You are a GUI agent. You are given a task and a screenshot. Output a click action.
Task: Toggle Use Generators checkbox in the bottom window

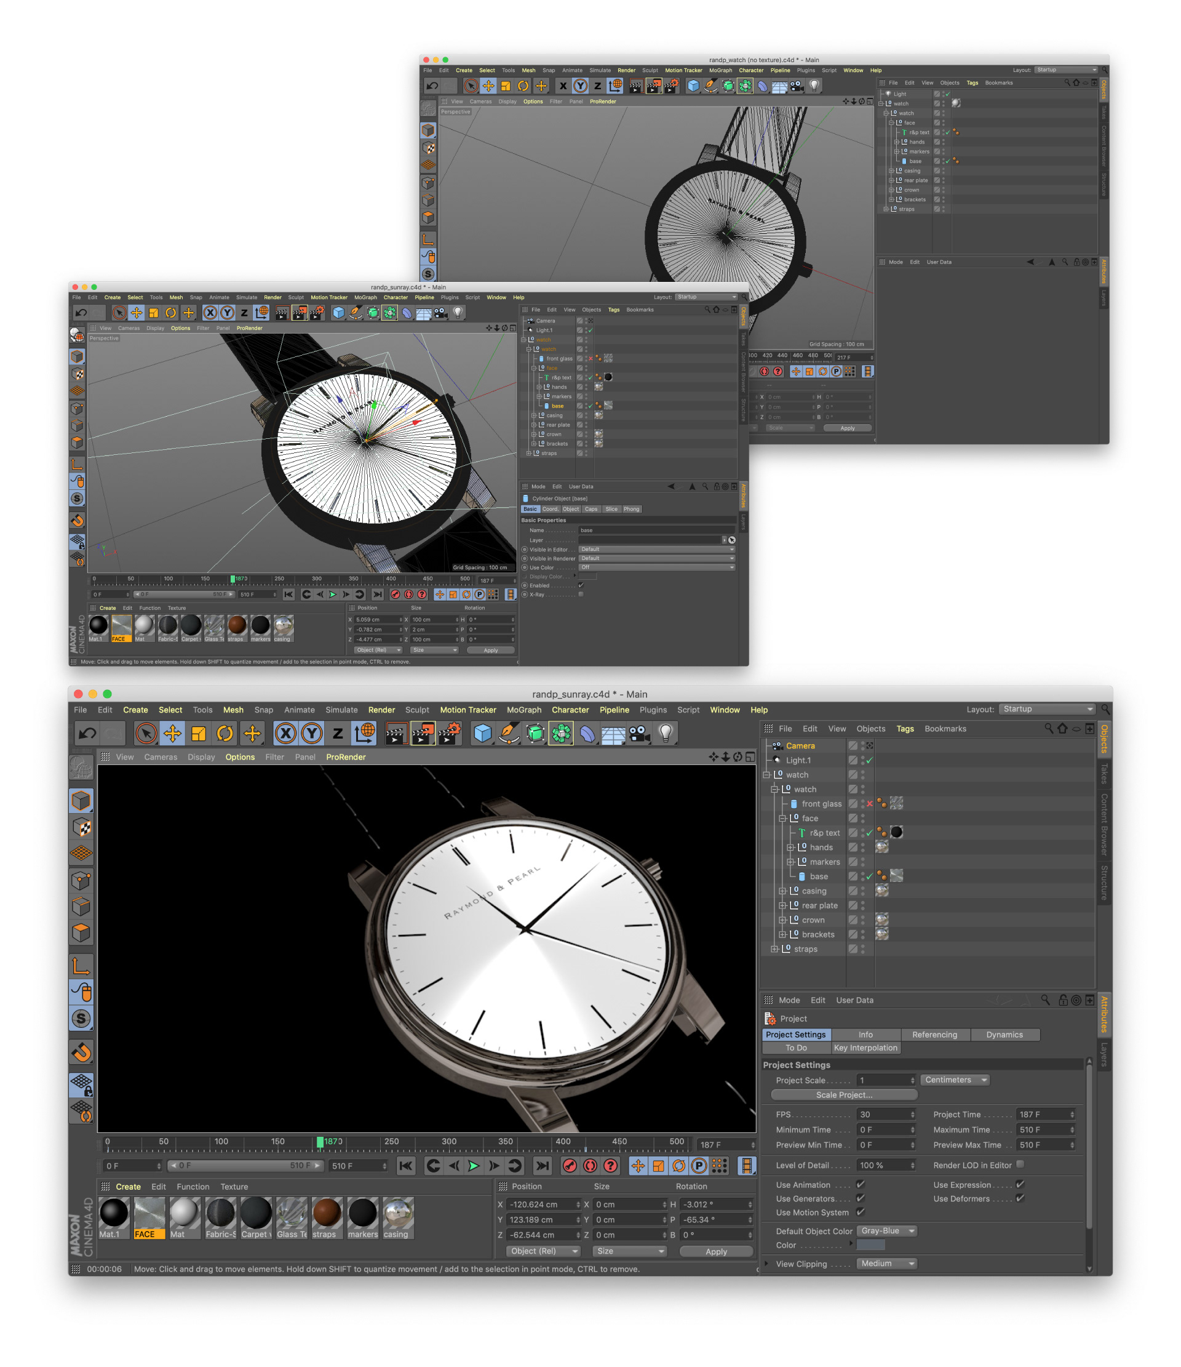tap(860, 1198)
